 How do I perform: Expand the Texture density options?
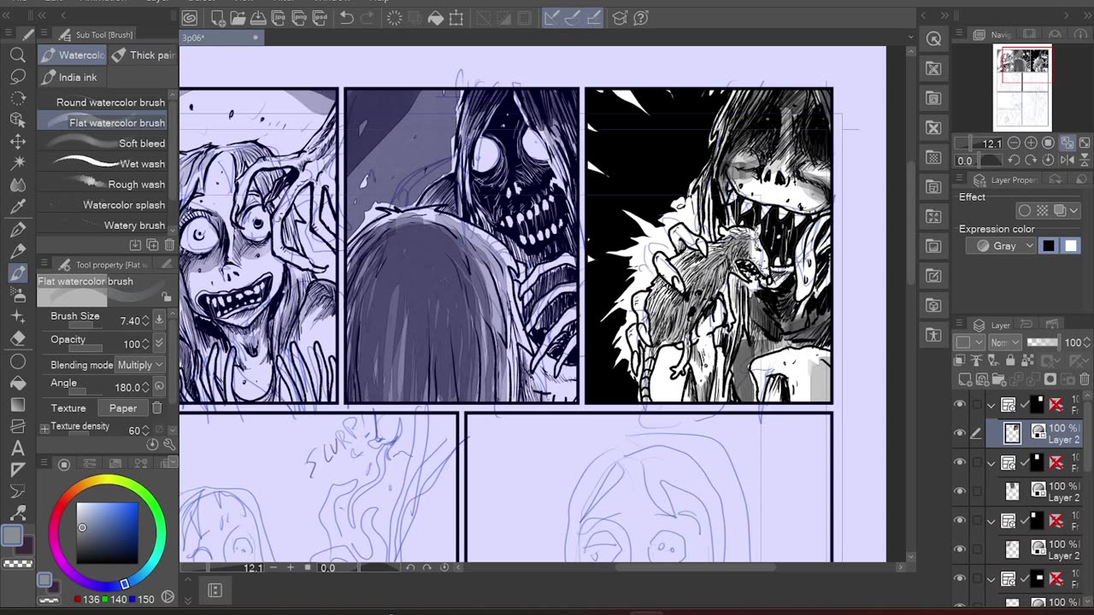(44, 428)
